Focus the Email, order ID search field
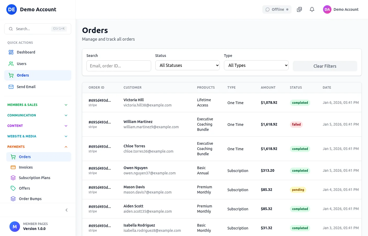The width and height of the screenshot is (368, 236). [119, 66]
